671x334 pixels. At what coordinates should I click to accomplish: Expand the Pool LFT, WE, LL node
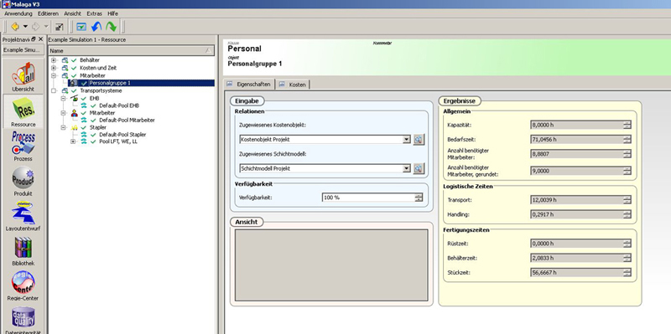(73, 141)
